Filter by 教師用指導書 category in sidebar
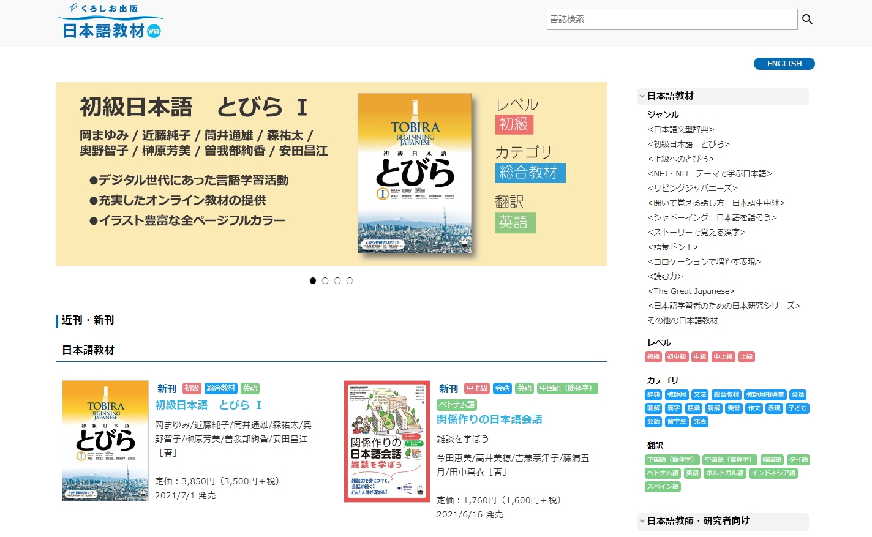 (x=765, y=395)
